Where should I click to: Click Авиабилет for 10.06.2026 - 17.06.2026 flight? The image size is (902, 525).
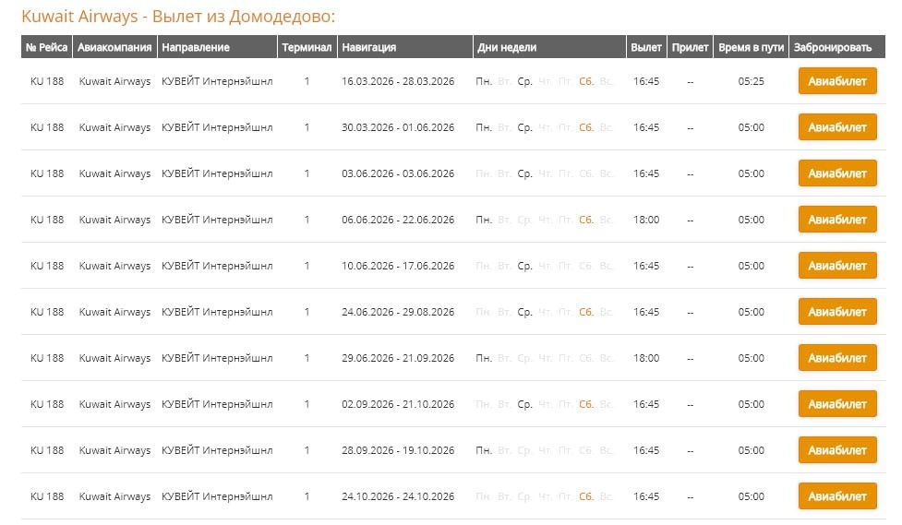click(837, 266)
